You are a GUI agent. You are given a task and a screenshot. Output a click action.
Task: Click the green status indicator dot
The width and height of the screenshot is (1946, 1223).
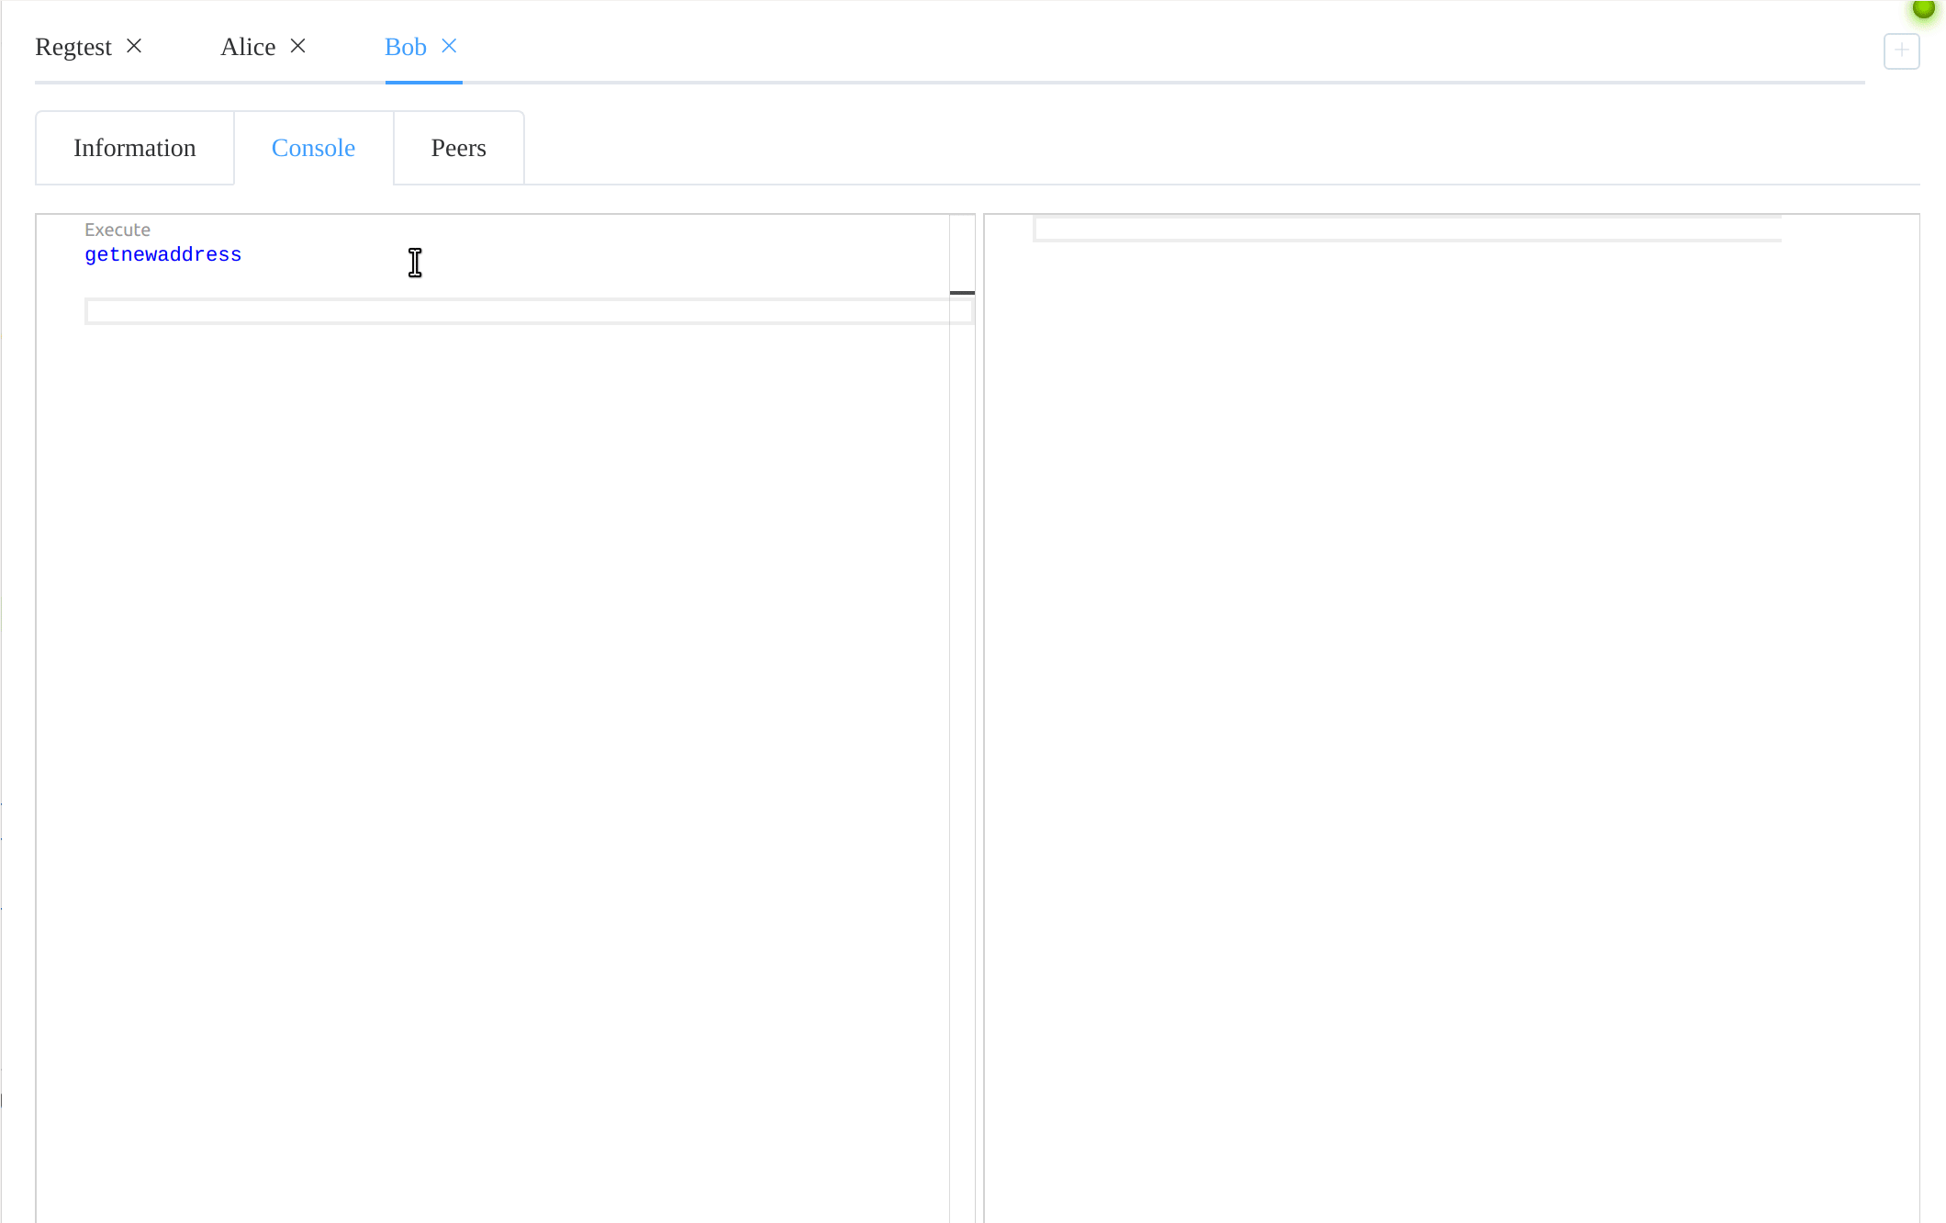pyautogui.click(x=1923, y=8)
